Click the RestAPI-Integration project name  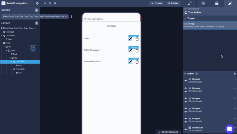(17, 3)
